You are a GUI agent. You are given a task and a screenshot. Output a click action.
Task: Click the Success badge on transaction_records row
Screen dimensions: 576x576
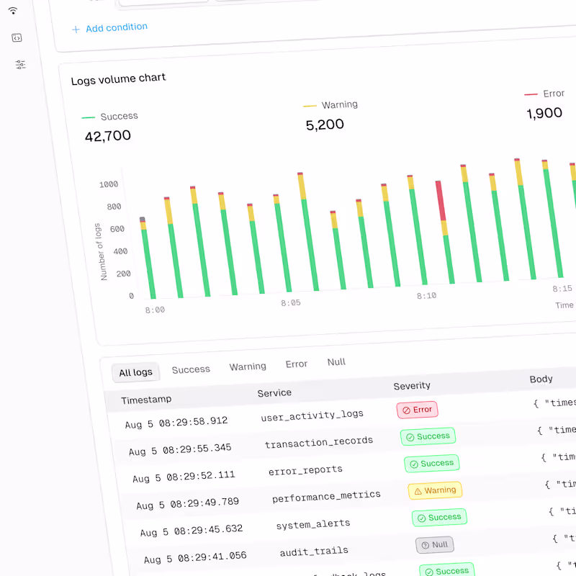click(428, 436)
